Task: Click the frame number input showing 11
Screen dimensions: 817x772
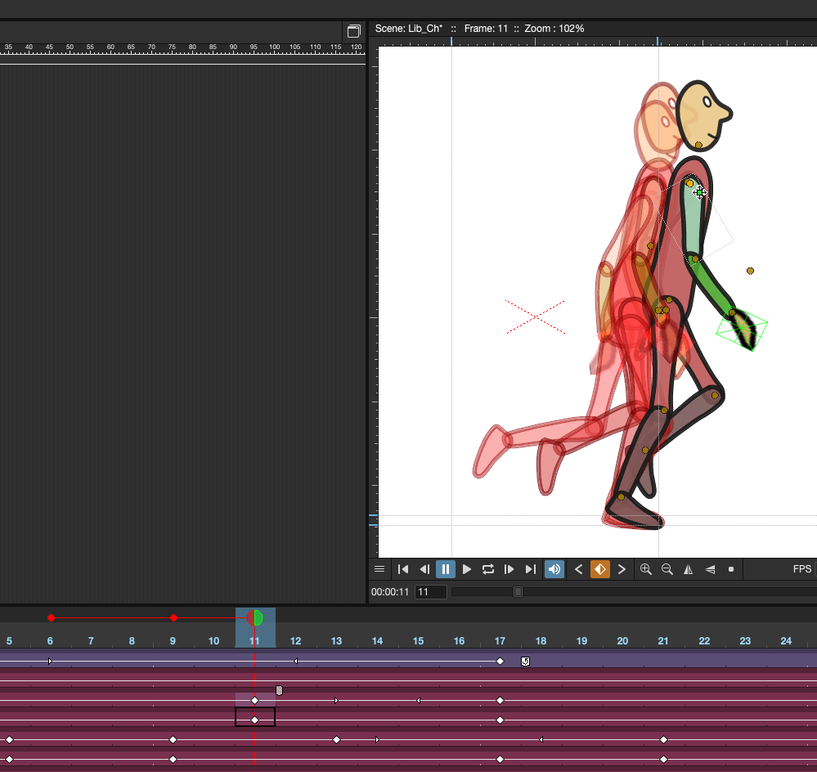Action: (x=430, y=590)
